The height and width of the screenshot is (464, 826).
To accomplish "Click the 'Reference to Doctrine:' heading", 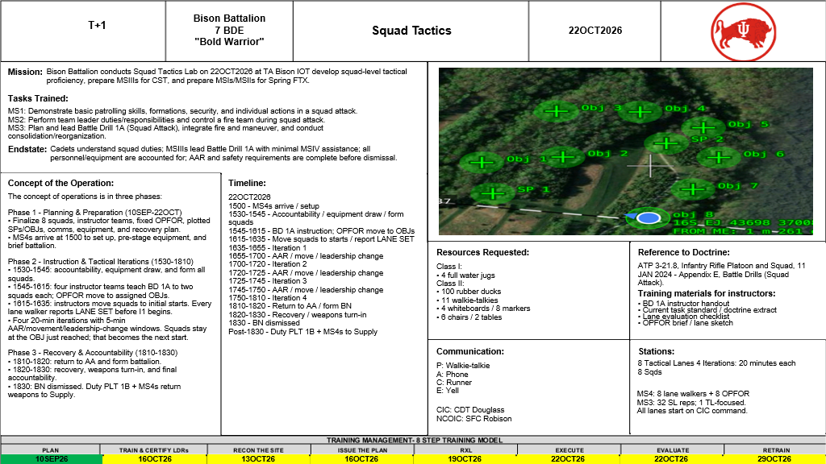I will (x=684, y=252).
